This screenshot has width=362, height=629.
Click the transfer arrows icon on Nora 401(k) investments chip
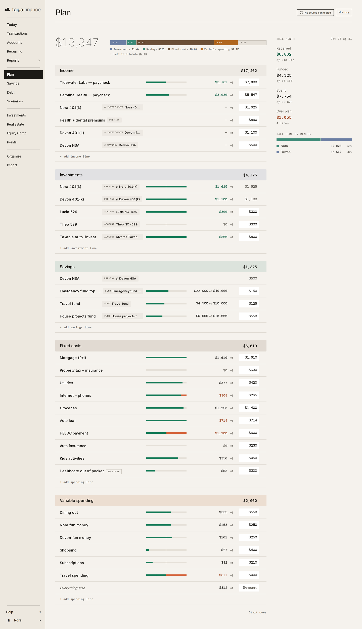105,107
